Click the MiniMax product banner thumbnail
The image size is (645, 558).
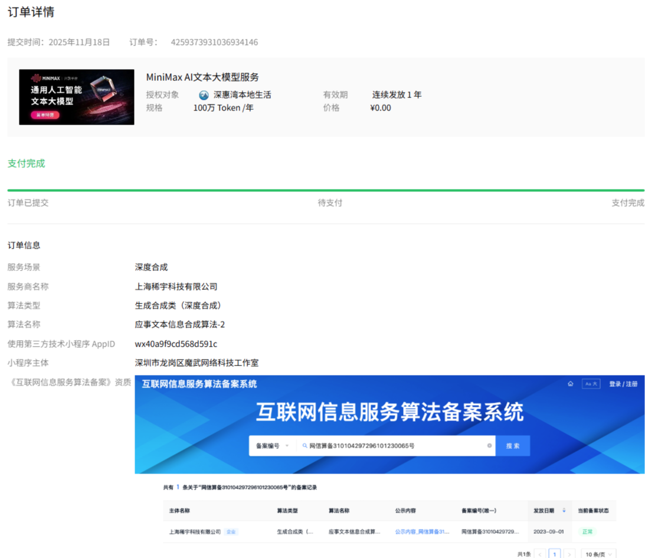click(x=77, y=97)
